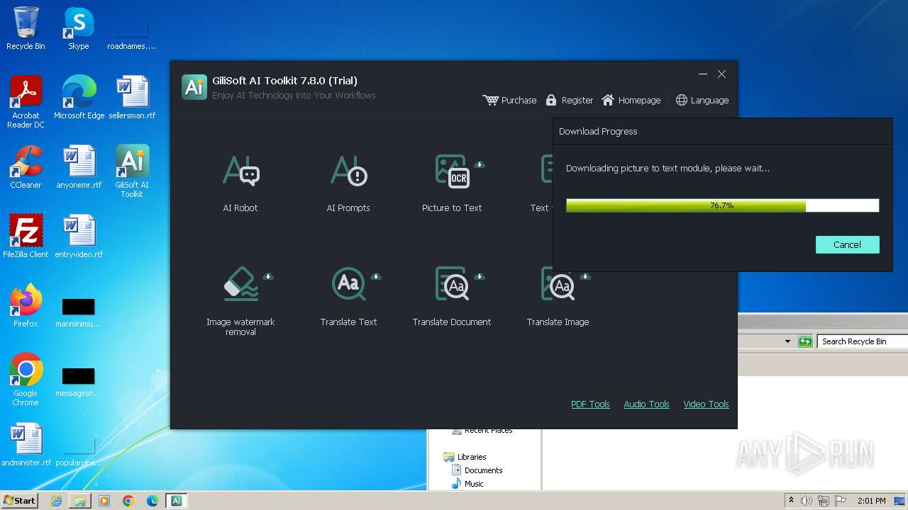Click the Purchase label

click(x=519, y=100)
